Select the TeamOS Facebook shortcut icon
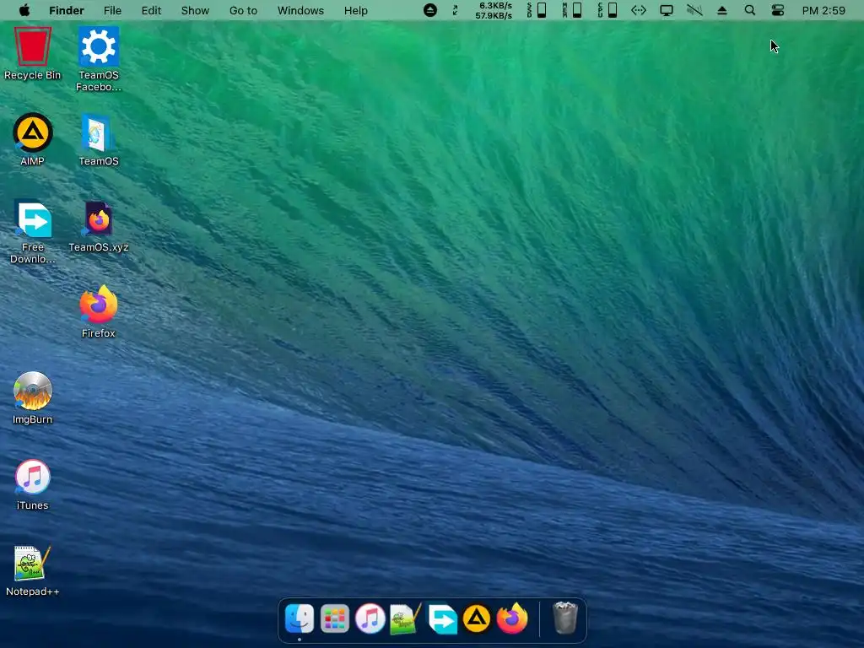This screenshot has height=648, width=864. [x=99, y=47]
